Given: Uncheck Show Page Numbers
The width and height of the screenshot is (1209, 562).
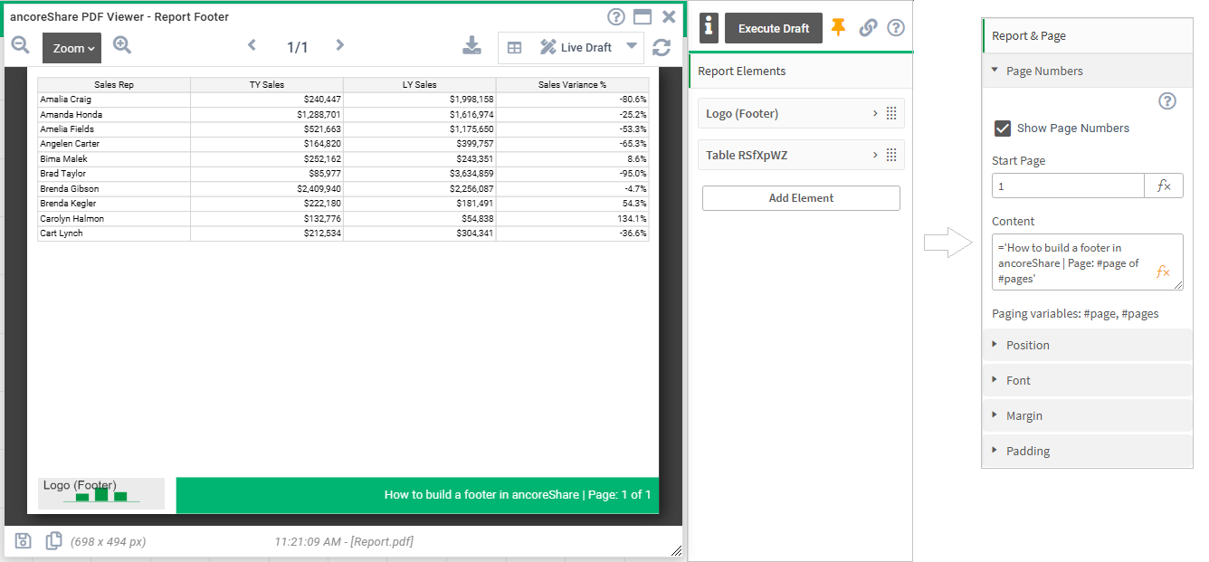Looking at the screenshot, I should [x=1003, y=129].
